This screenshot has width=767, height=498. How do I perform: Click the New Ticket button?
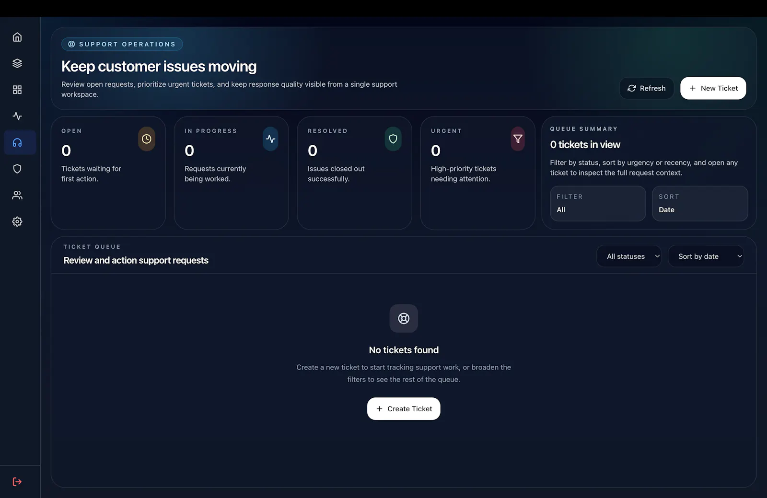coord(713,88)
